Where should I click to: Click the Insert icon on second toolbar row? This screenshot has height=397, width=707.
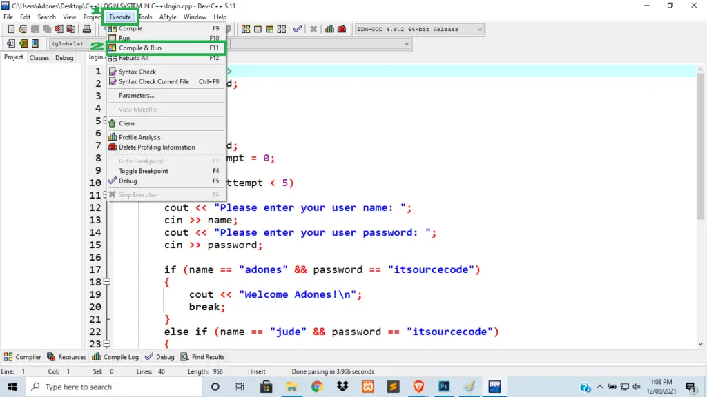[11, 43]
